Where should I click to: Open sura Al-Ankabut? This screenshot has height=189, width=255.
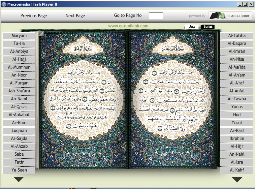(x=19, y=115)
